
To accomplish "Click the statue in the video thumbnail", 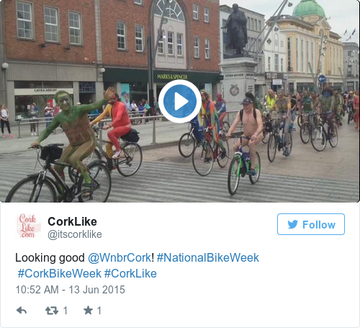I will click(x=236, y=30).
